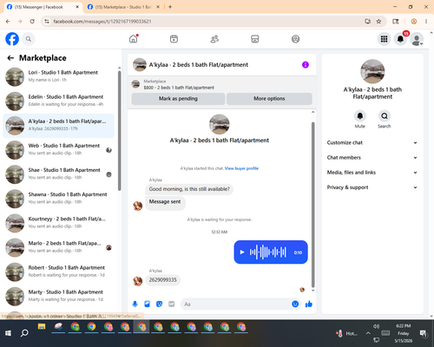Switch to the Marketplace Studio browser tab
The width and height of the screenshot is (434, 347).
coord(123,7)
